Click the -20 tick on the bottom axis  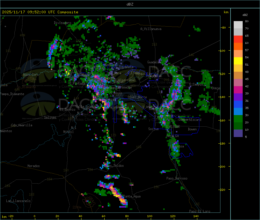pos(11,216)
